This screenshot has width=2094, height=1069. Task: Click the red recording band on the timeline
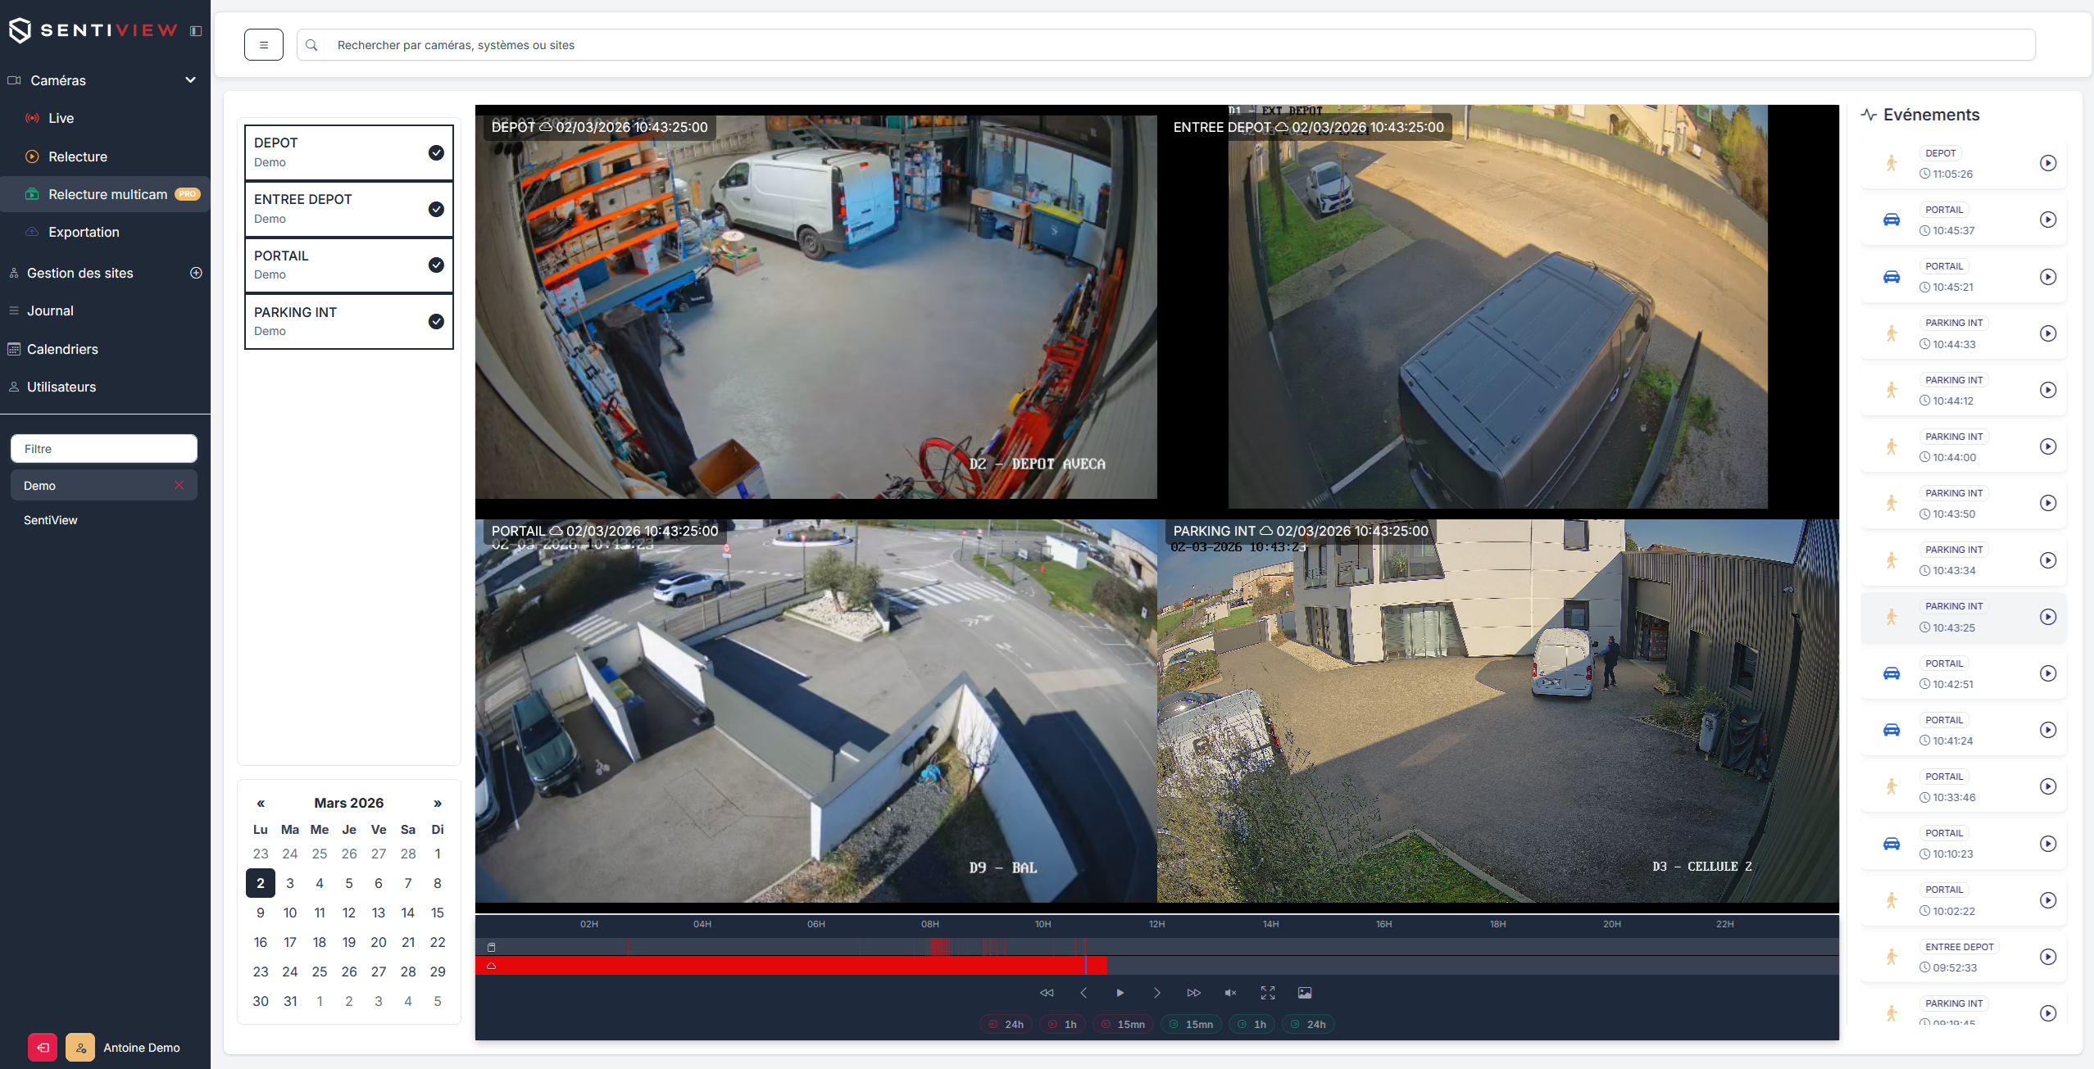tap(787, 967)
